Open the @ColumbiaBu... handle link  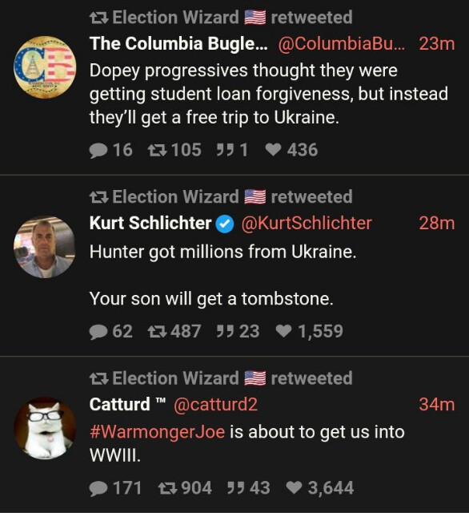click(342, 43)
